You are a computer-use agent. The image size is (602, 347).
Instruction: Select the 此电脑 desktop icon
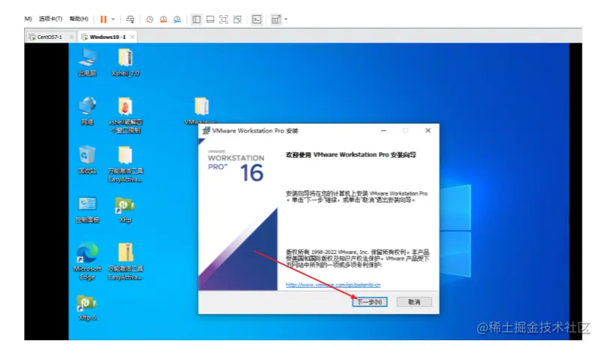(x=87, y=62)
